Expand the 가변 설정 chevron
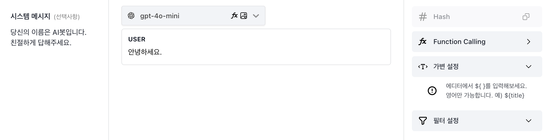548x140 pixels. click(529, 67)
